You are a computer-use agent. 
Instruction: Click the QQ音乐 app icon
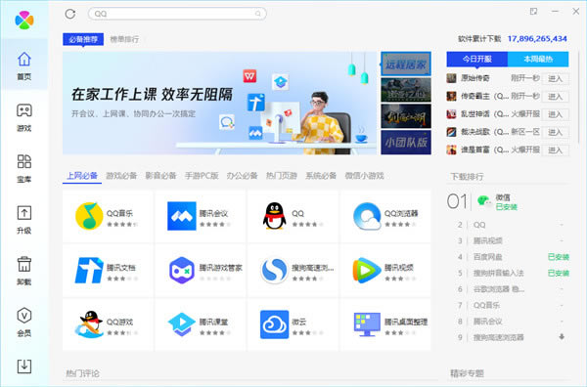(89, 216)
